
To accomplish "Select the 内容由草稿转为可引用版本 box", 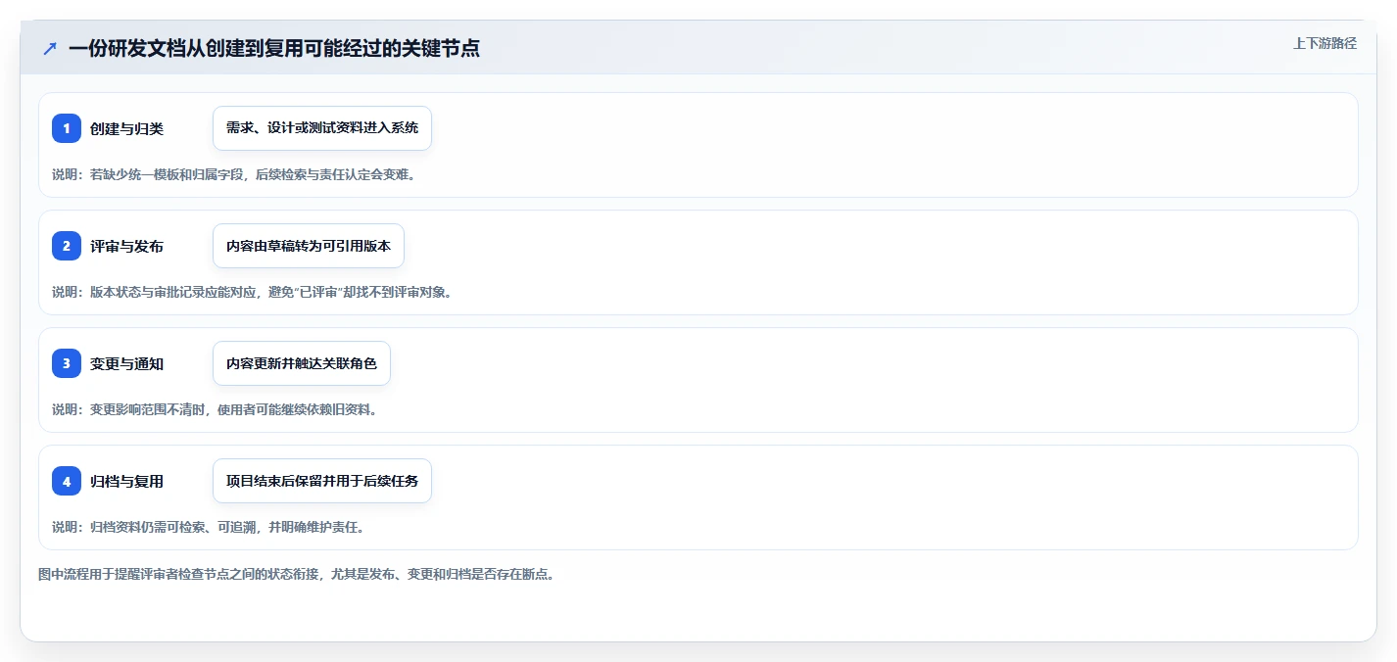I will point(309,246).
